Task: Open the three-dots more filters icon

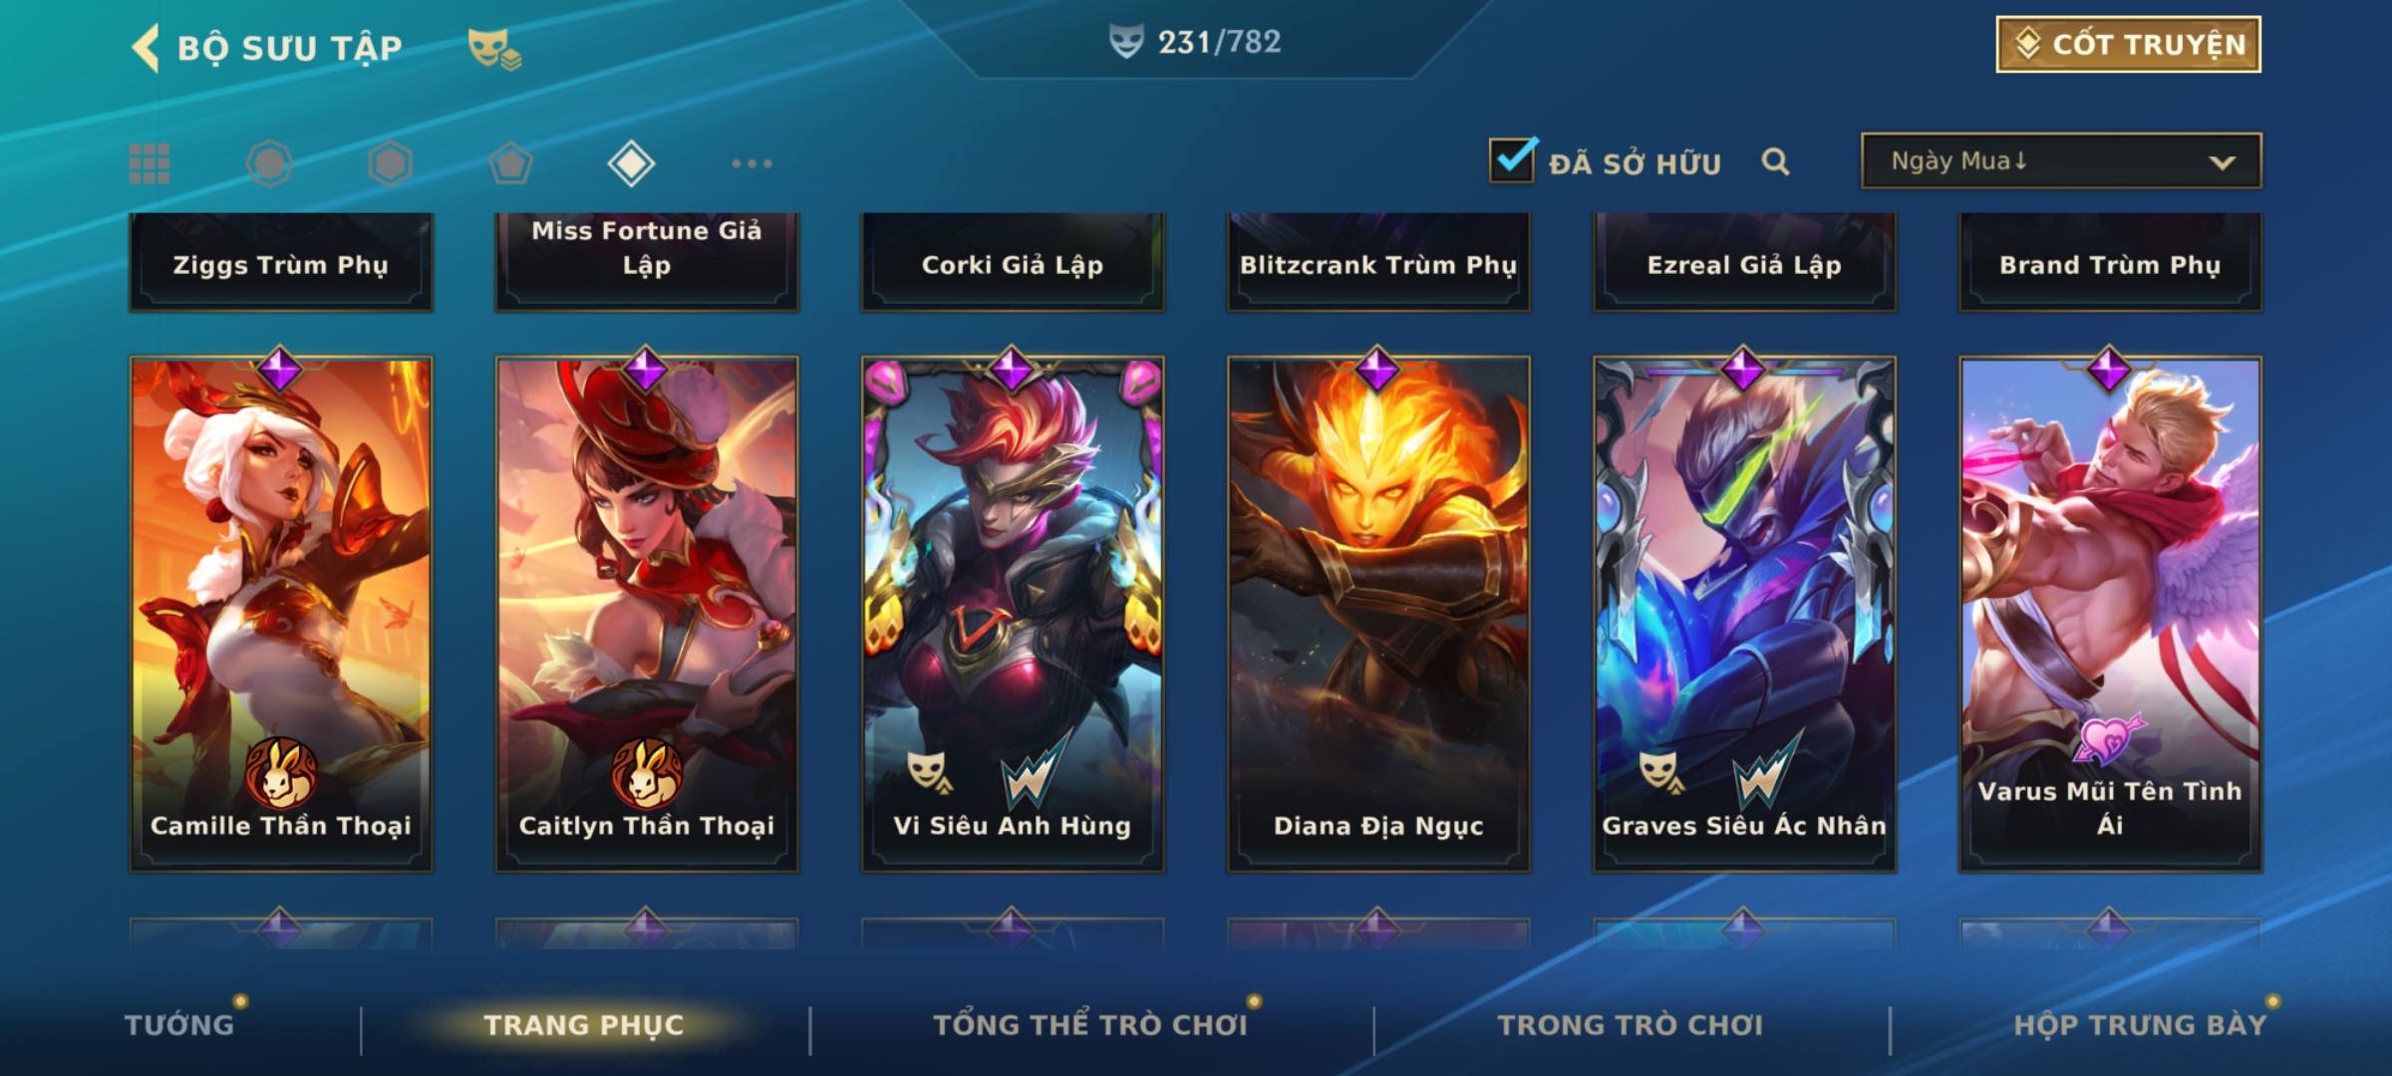Action: click(x=751, y=163)
